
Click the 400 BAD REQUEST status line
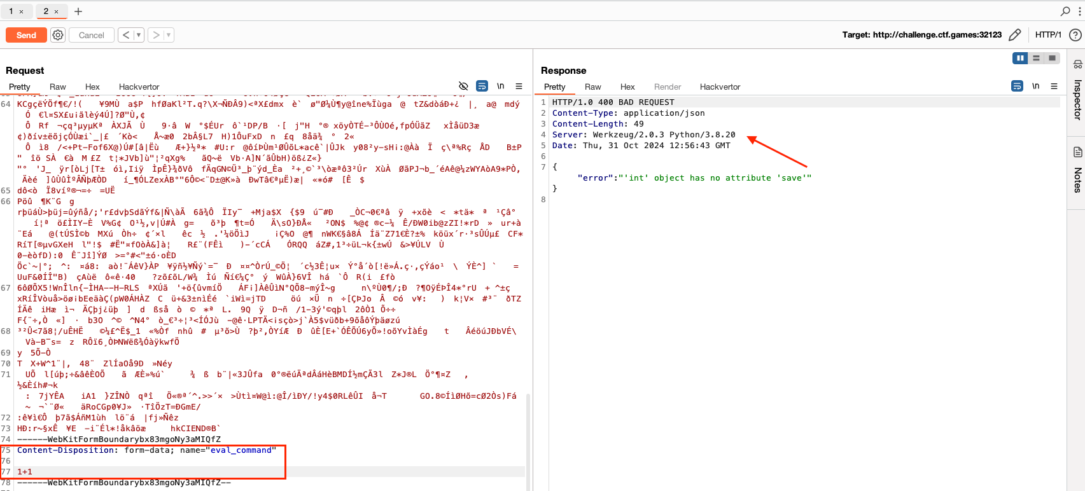(613, 102)
